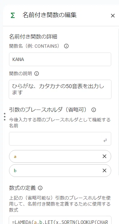Click into the LAMBDA formula definition field

(x=60, y=220)
